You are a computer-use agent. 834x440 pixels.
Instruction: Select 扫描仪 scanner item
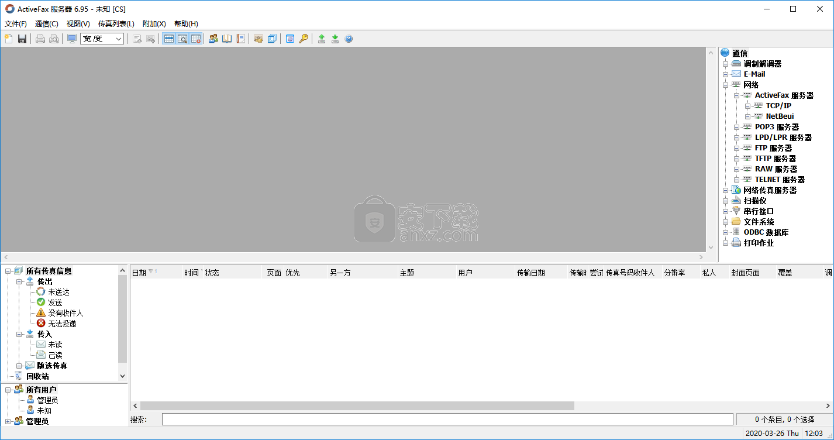pyautogui.click(x=754, y=201)
